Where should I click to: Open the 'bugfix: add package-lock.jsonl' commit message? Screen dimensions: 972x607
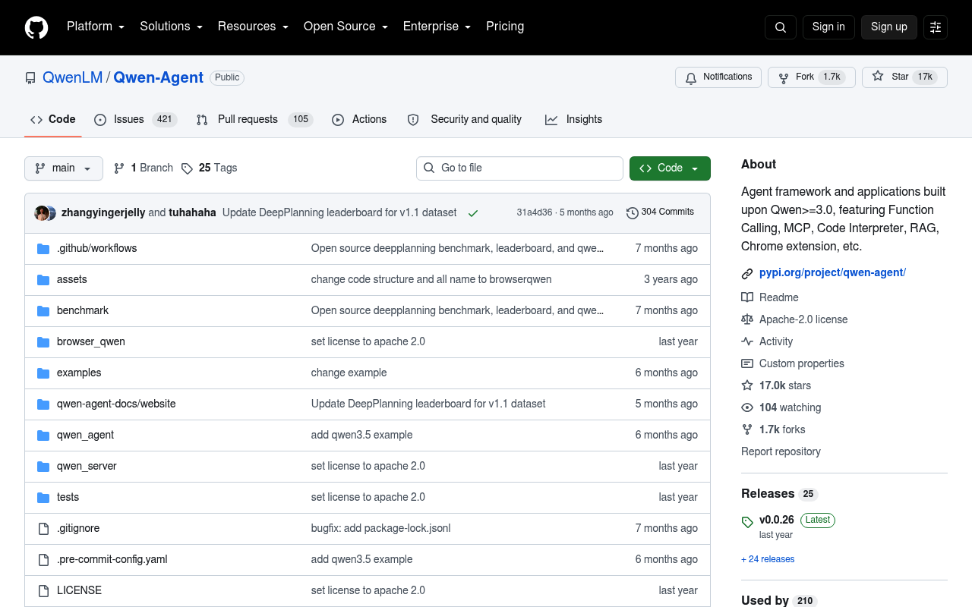[x=381, y=529]
